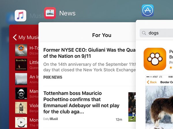Choose the bucket hat album cover
The height and width of the screenshot is (129, 173).
[21, 93]
